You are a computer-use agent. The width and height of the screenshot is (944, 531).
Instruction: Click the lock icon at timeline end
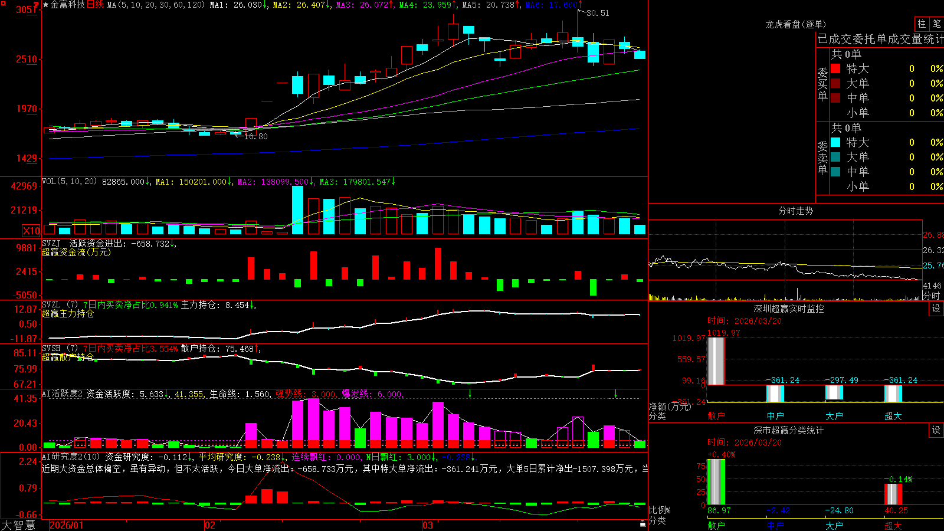tap(643, 524)
